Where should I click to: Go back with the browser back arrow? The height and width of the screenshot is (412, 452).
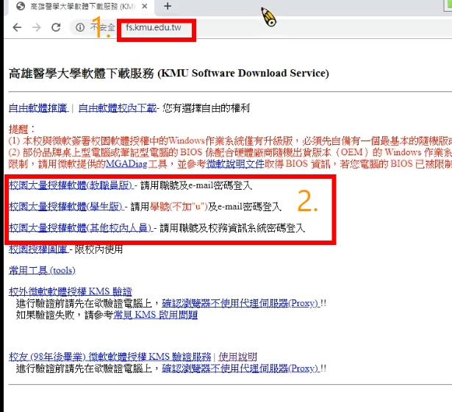pos(18,27)
